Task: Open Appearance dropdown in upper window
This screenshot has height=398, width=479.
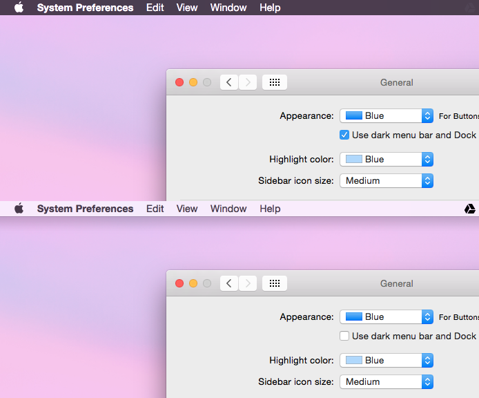Action: click(387, 115)
